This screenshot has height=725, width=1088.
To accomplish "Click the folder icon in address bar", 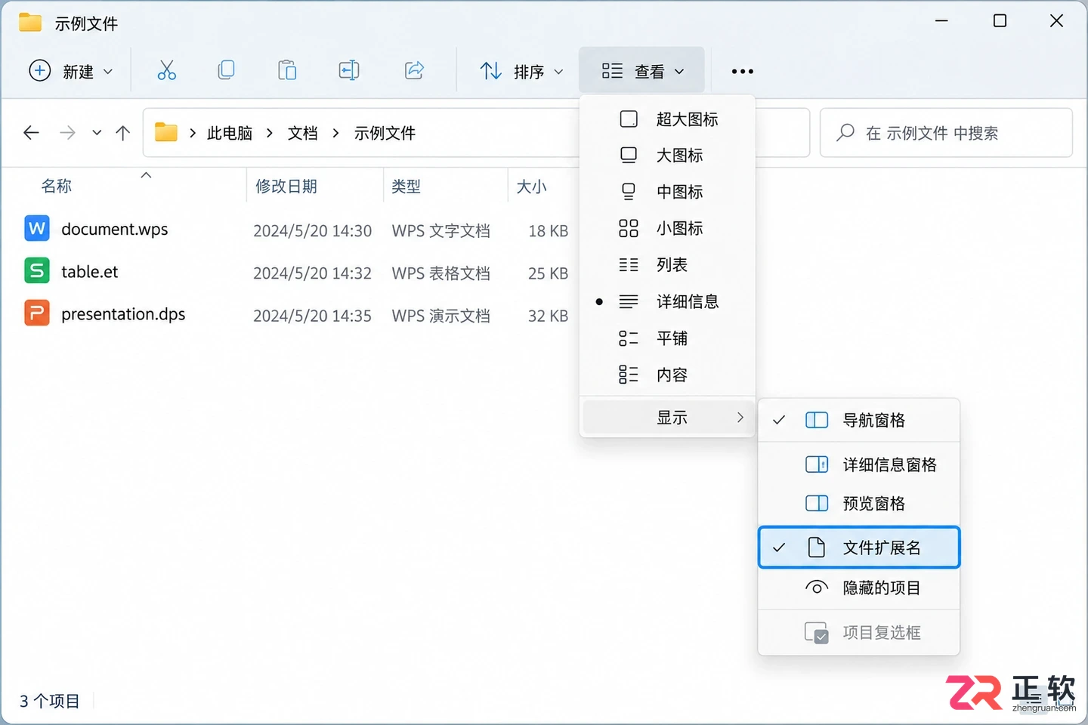I will [166, 133].
